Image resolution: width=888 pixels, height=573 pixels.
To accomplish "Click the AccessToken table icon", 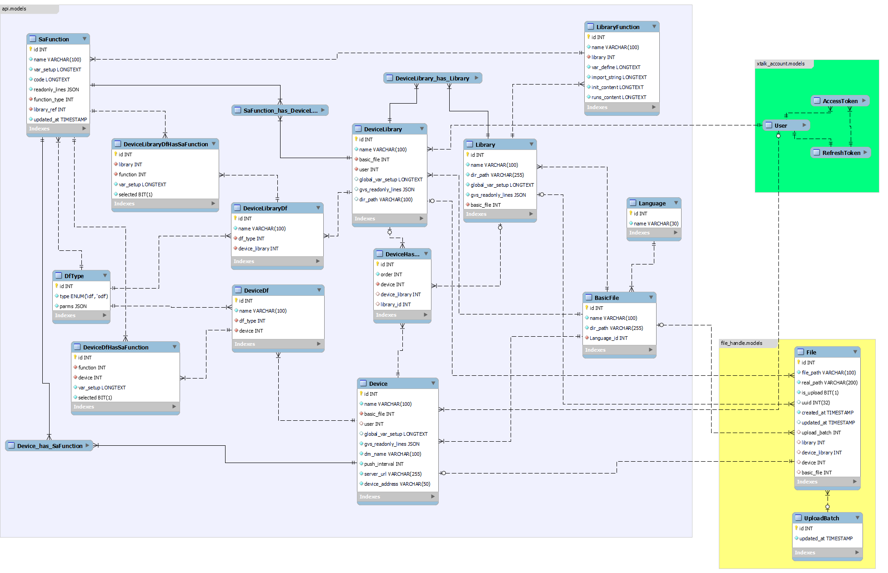I will (x=817, y=101).
